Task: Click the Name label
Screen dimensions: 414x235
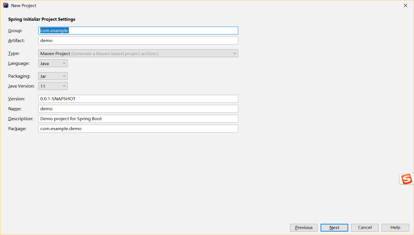Action: click(15, 109)
